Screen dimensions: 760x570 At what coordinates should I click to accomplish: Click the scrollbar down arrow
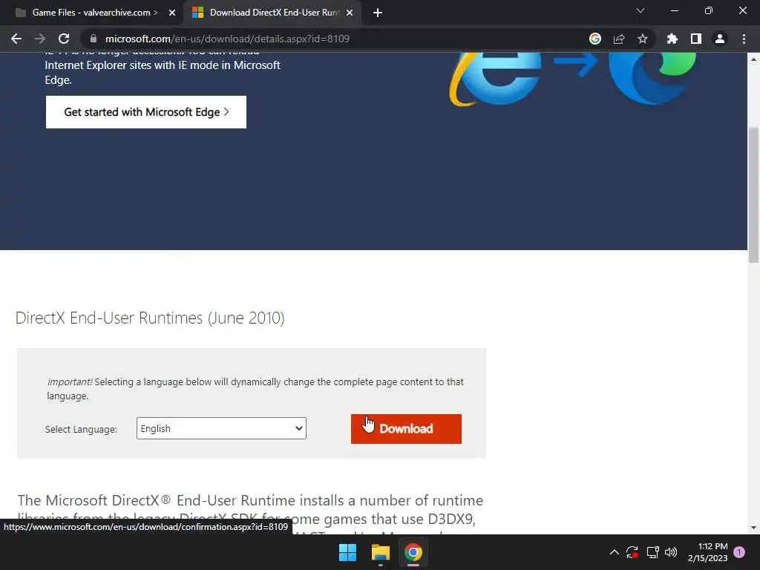[x=753, y=528]
